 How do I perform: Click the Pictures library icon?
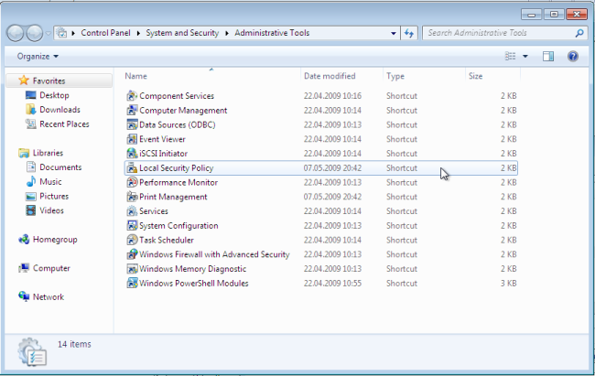click(x=31, y=196)
